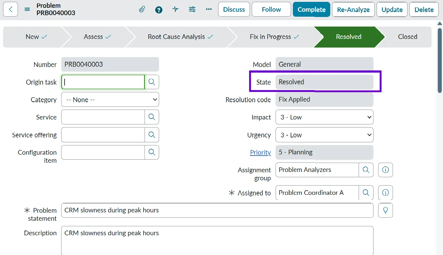Viewport: 443px width, 255px height.
Task: Click the vertical scrollbar thumb
Action: (440, 60)
